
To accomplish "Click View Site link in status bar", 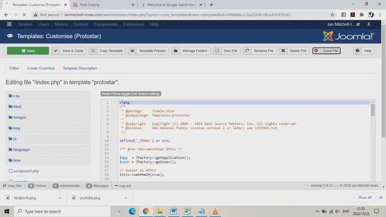I will (12, 186).
